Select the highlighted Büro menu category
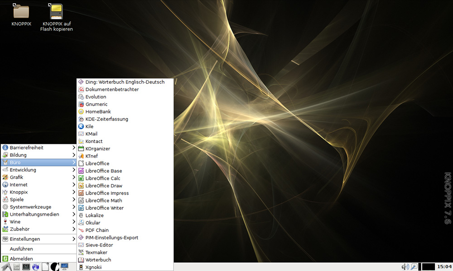453x271 pixels. coord(39,163)
